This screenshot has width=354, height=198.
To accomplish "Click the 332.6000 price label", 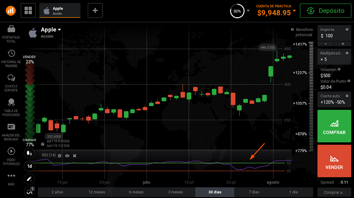I will pos(54,136).
